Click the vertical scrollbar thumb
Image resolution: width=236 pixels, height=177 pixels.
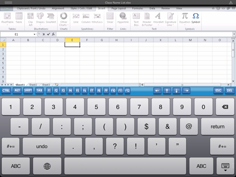click(x=233, y=49)
